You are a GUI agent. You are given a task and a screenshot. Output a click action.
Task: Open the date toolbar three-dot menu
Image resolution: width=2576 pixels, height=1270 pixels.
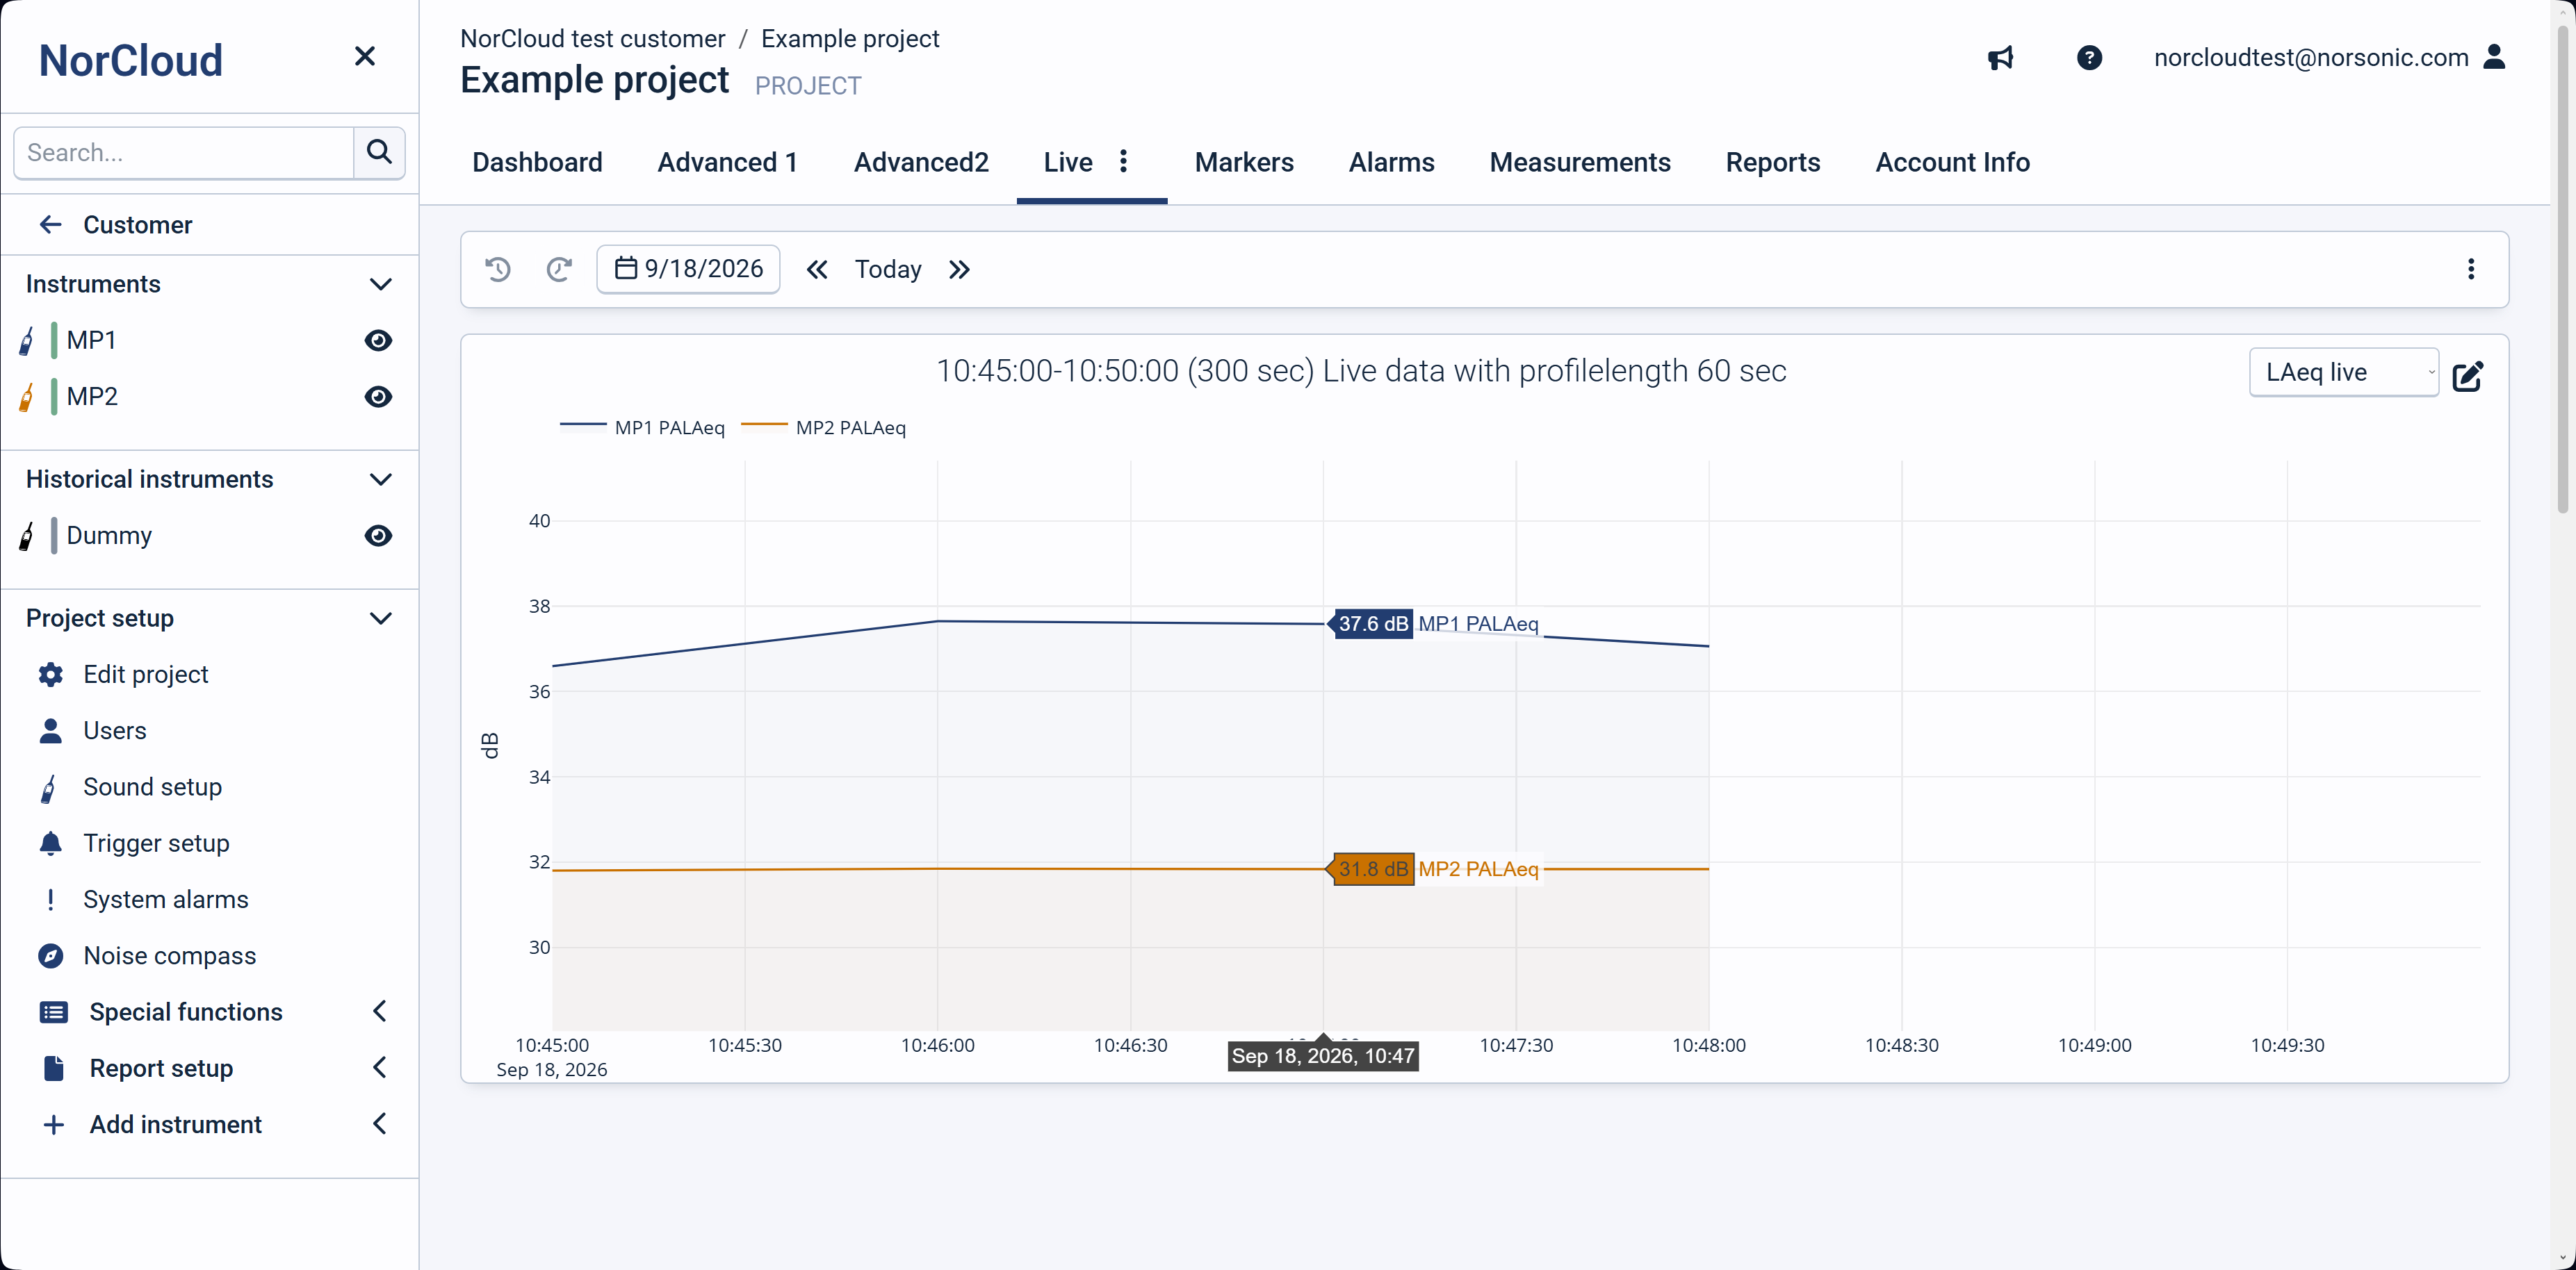(2470, 269)
